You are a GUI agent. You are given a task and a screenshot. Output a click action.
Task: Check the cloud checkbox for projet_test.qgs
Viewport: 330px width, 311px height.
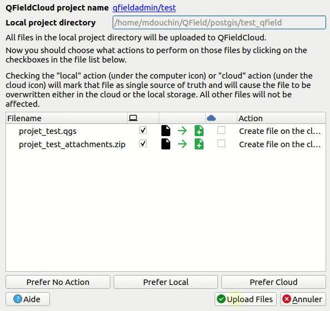coord(221,130)
